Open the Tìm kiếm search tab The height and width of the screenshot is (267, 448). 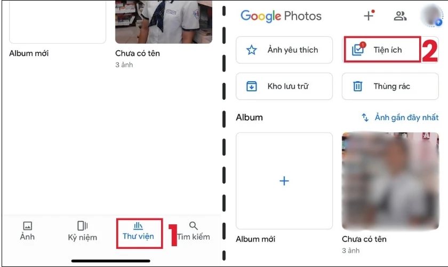[x=194, y=231]
